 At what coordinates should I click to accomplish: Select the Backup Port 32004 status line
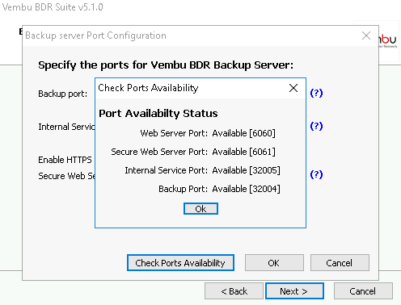(219, 189)
